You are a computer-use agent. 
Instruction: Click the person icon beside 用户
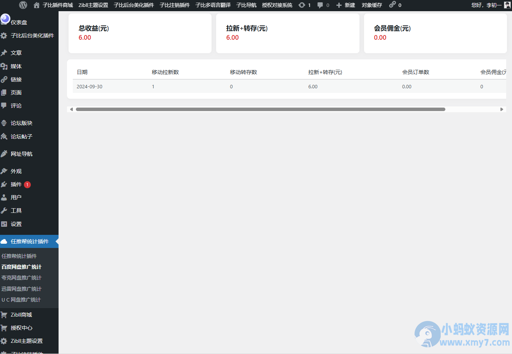4,197
